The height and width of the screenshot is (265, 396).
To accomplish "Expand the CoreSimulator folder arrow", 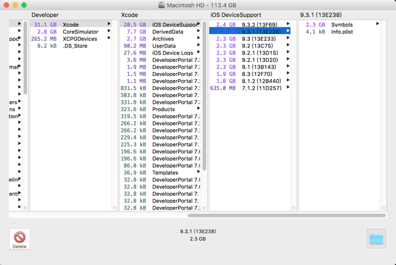I will (x=109, y=31).
